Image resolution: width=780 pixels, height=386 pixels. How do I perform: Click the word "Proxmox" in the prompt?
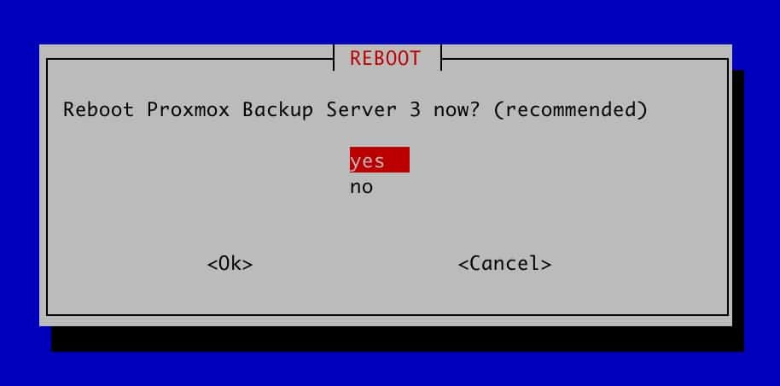(188, 109)
